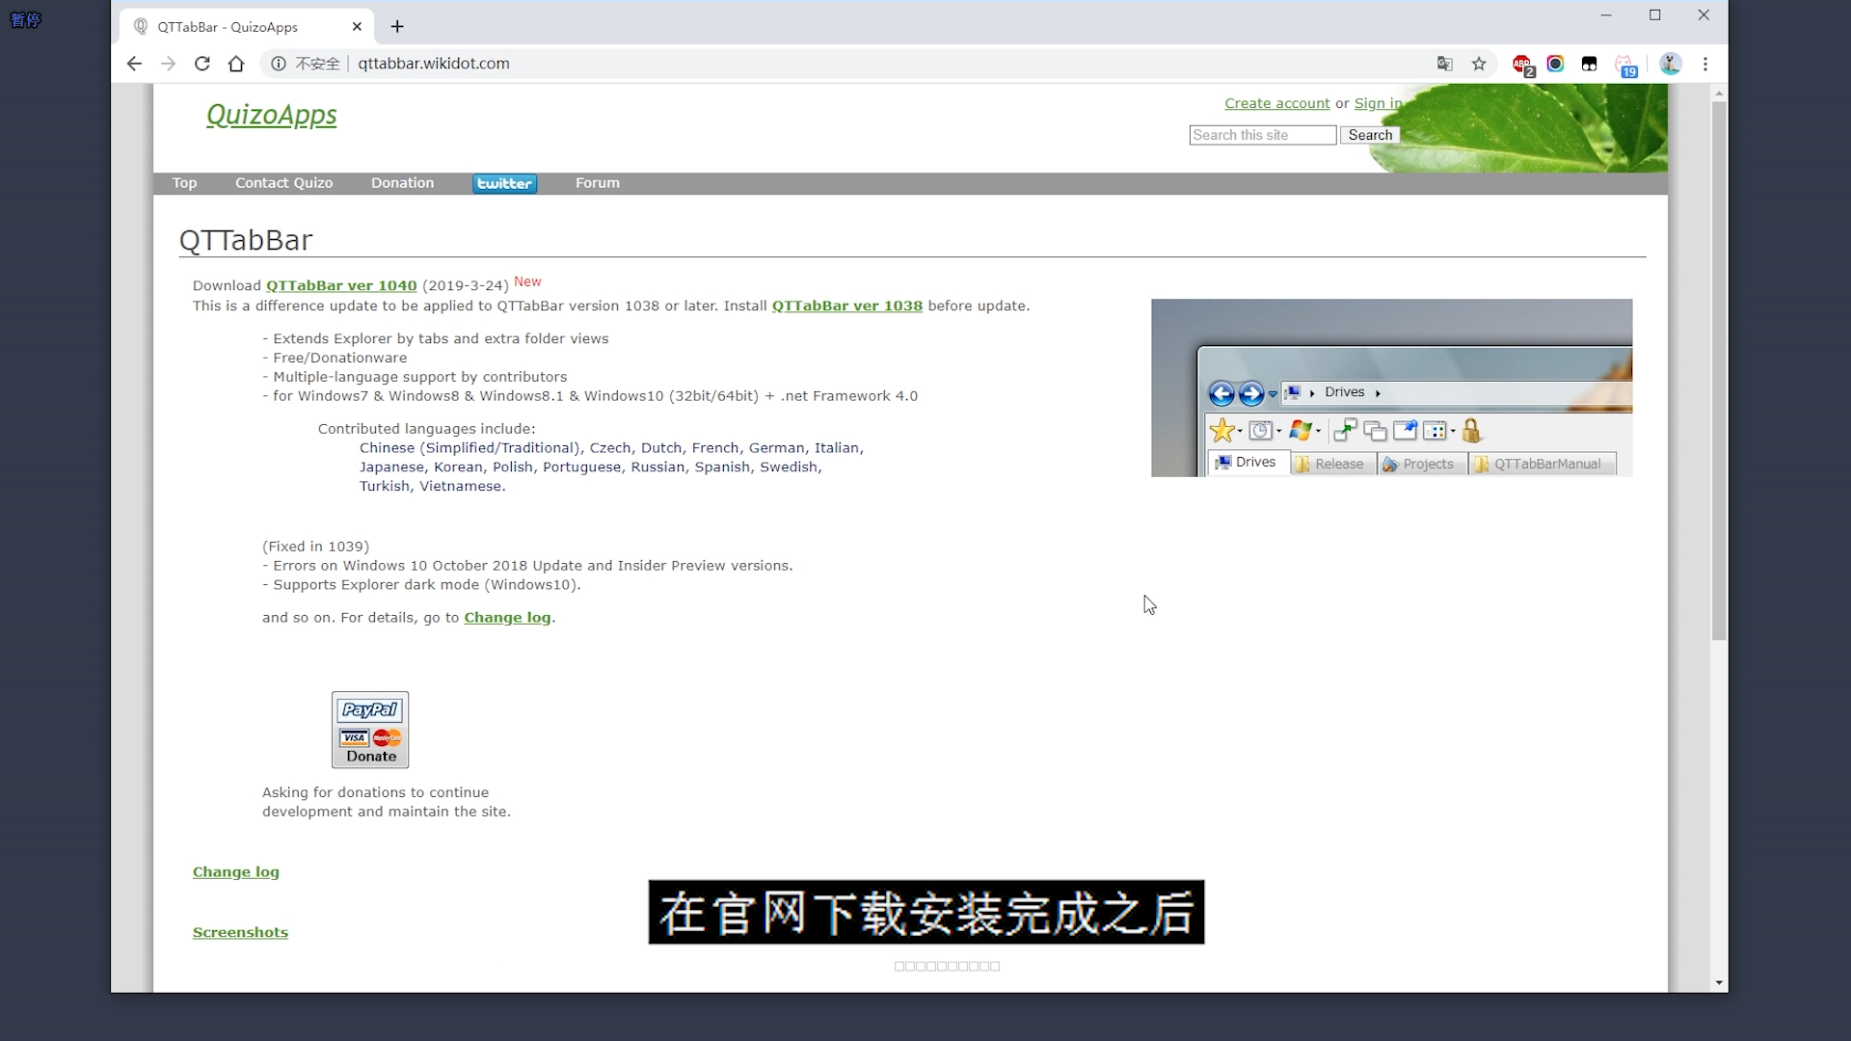This screenshot has width=1851, height=1041.
Task: Open the Top menu item
Action: point(184,183)
